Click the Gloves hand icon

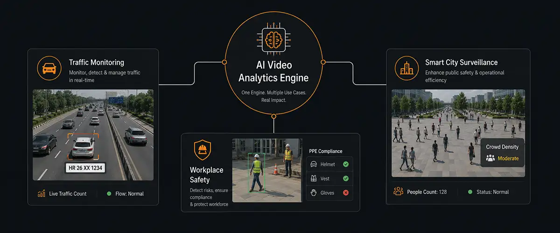coord(313,192)
